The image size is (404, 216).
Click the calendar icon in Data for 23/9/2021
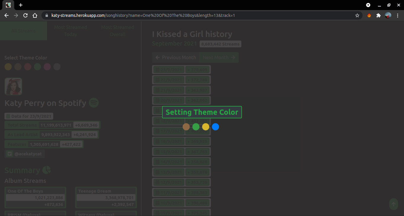pyautogui.click(x=8, y=116)
